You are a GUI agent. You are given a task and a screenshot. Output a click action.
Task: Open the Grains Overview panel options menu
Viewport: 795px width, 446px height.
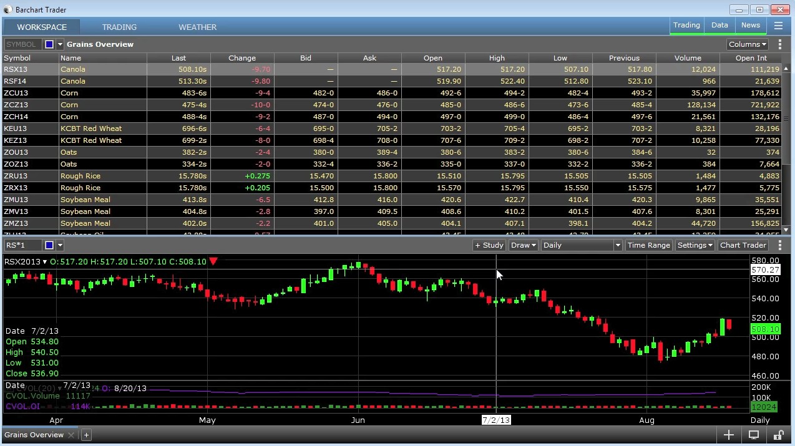point(780,44)
